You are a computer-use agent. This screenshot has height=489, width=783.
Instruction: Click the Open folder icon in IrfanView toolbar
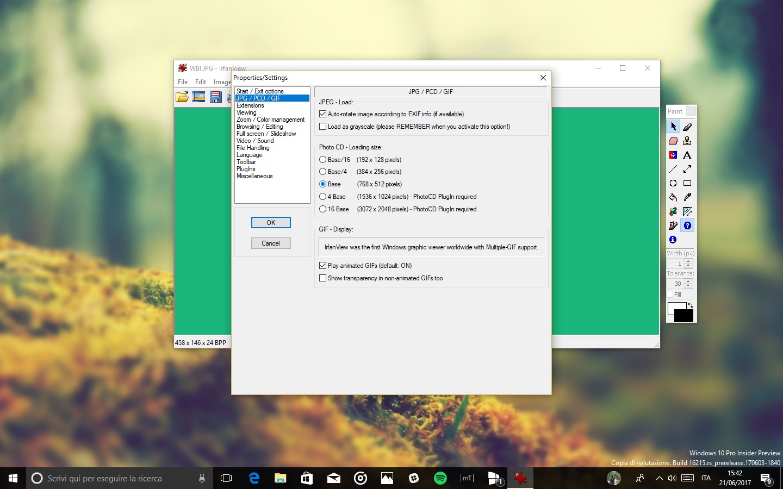pyautogui.click(x=182, y=97)
